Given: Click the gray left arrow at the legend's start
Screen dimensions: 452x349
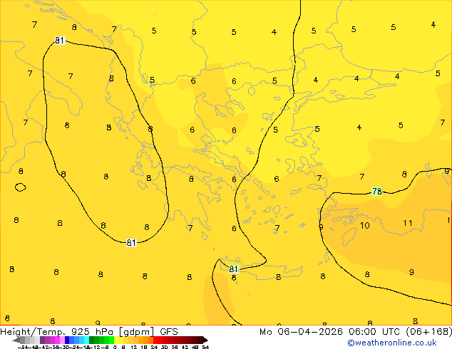Looking at the screenshot, I should pos(16,340).
